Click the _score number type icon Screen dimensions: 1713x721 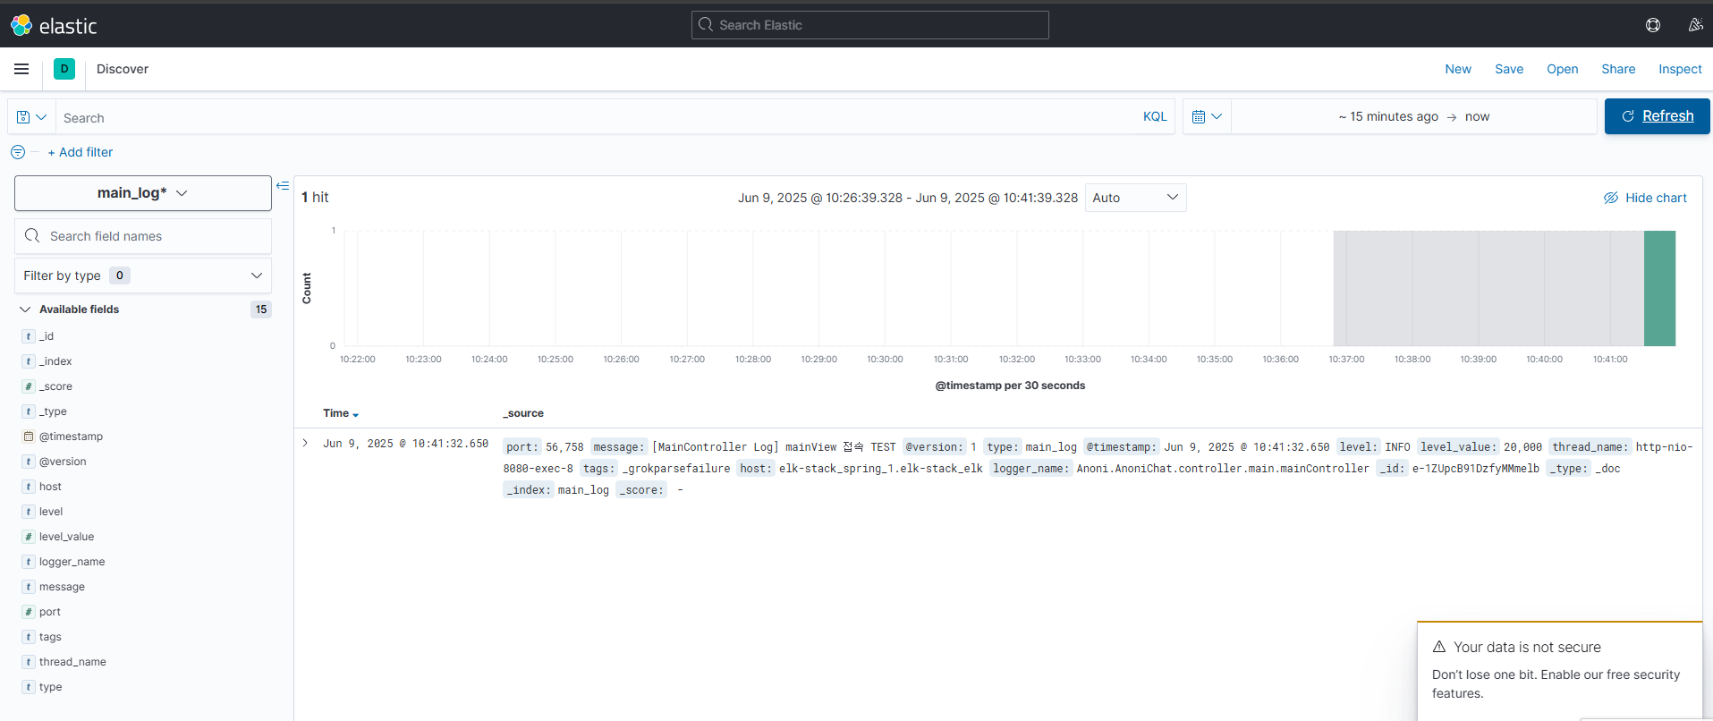tap(29, 386)
